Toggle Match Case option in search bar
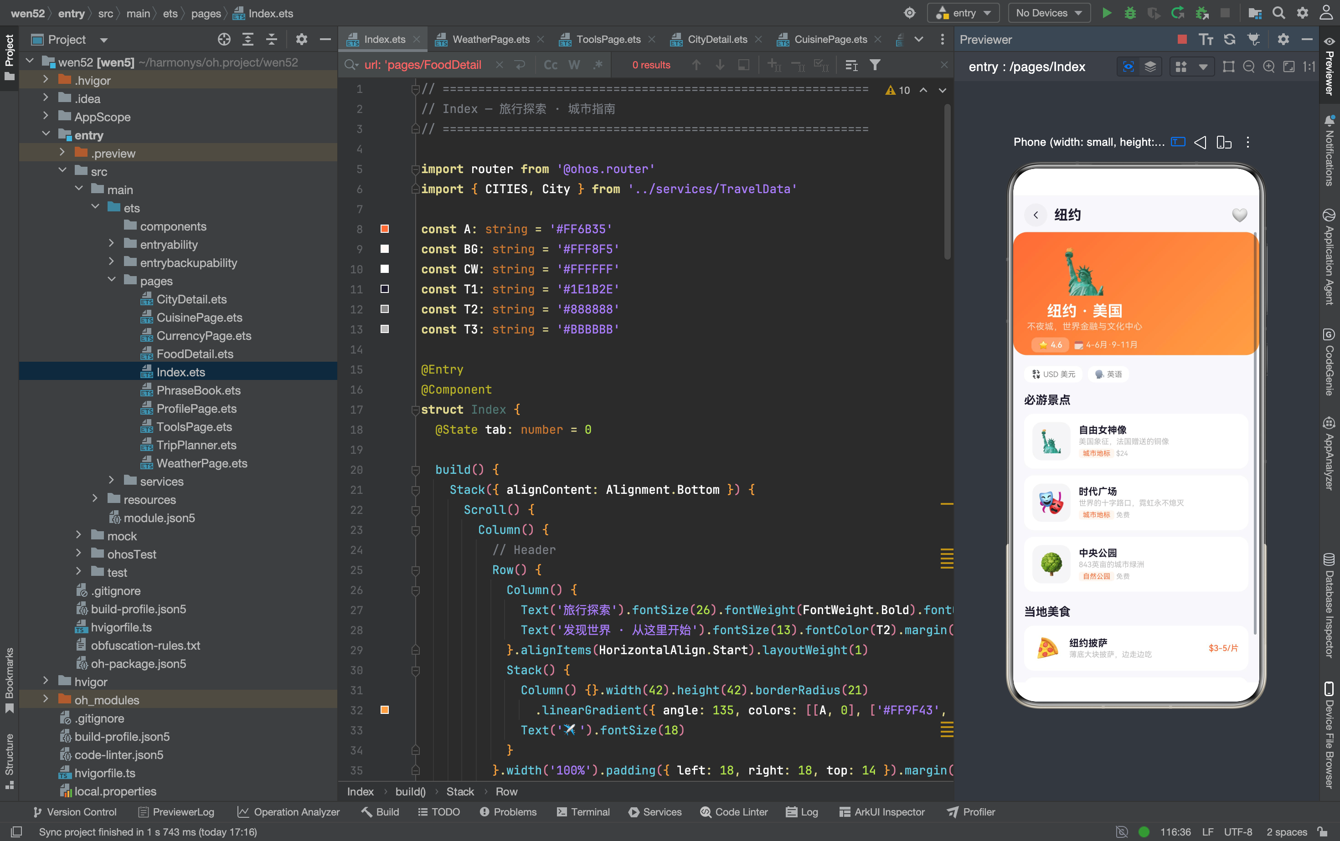The height and width of the screenshot is (841, 1340). pyautogui.click(x=551, y=65)
